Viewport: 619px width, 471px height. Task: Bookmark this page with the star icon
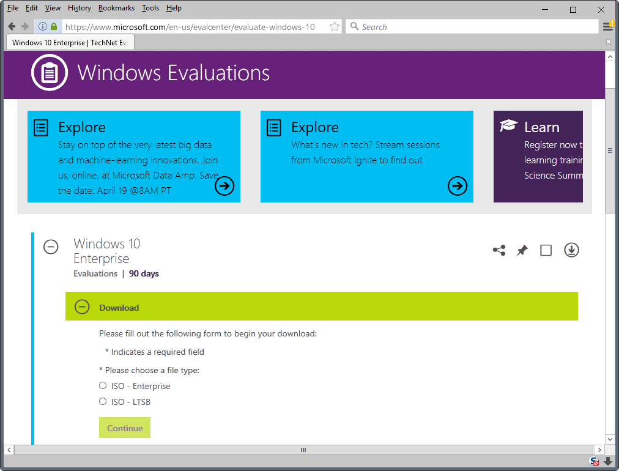(x=335, y=26)
